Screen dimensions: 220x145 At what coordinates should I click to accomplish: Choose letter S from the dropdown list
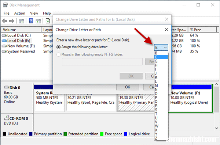pyautogui.click(x=161, y=110)
